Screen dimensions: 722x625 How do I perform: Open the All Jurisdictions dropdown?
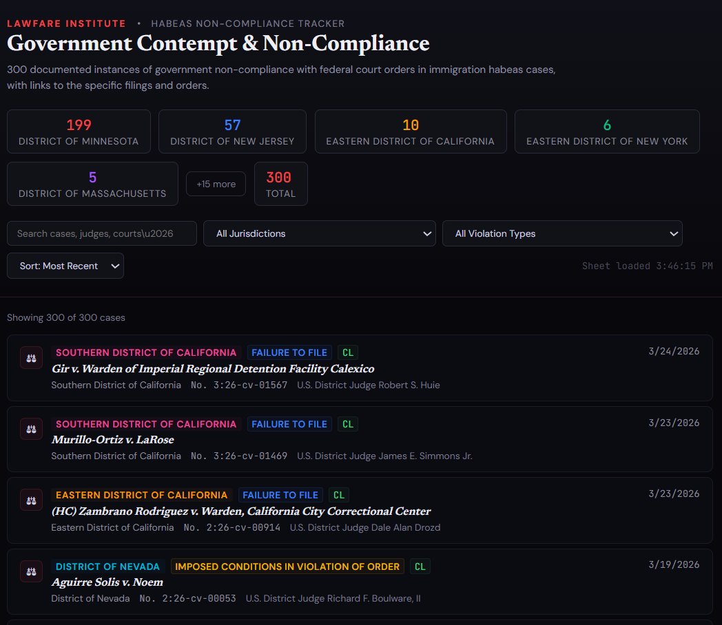point(320,233)
